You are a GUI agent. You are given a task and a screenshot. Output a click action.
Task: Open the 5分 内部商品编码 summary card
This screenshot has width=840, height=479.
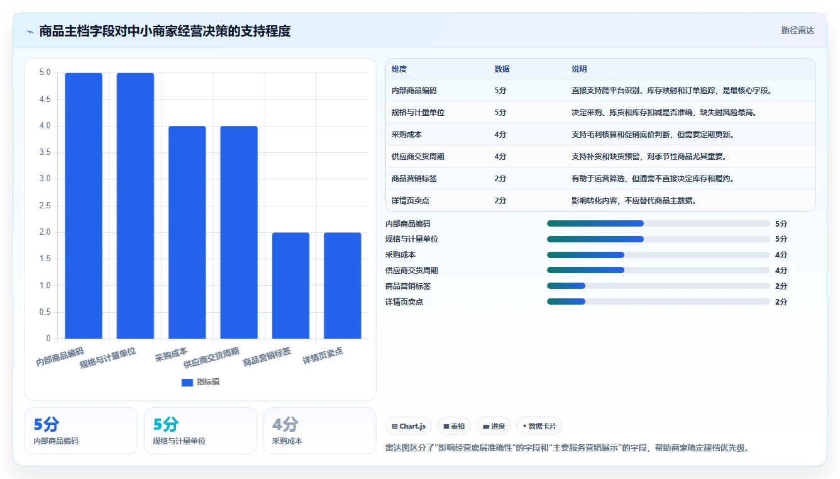(81, 431)
